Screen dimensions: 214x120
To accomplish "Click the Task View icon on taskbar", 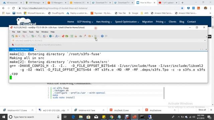I will tap(65, 117).
